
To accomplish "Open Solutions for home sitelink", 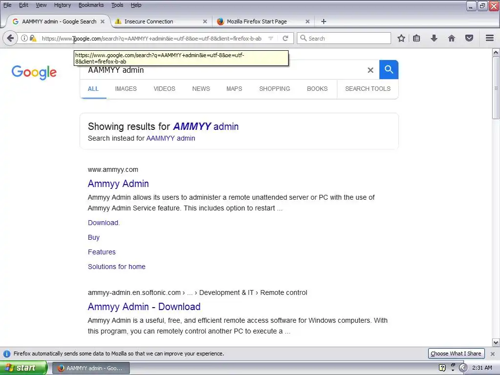I will tap(117, 267).
